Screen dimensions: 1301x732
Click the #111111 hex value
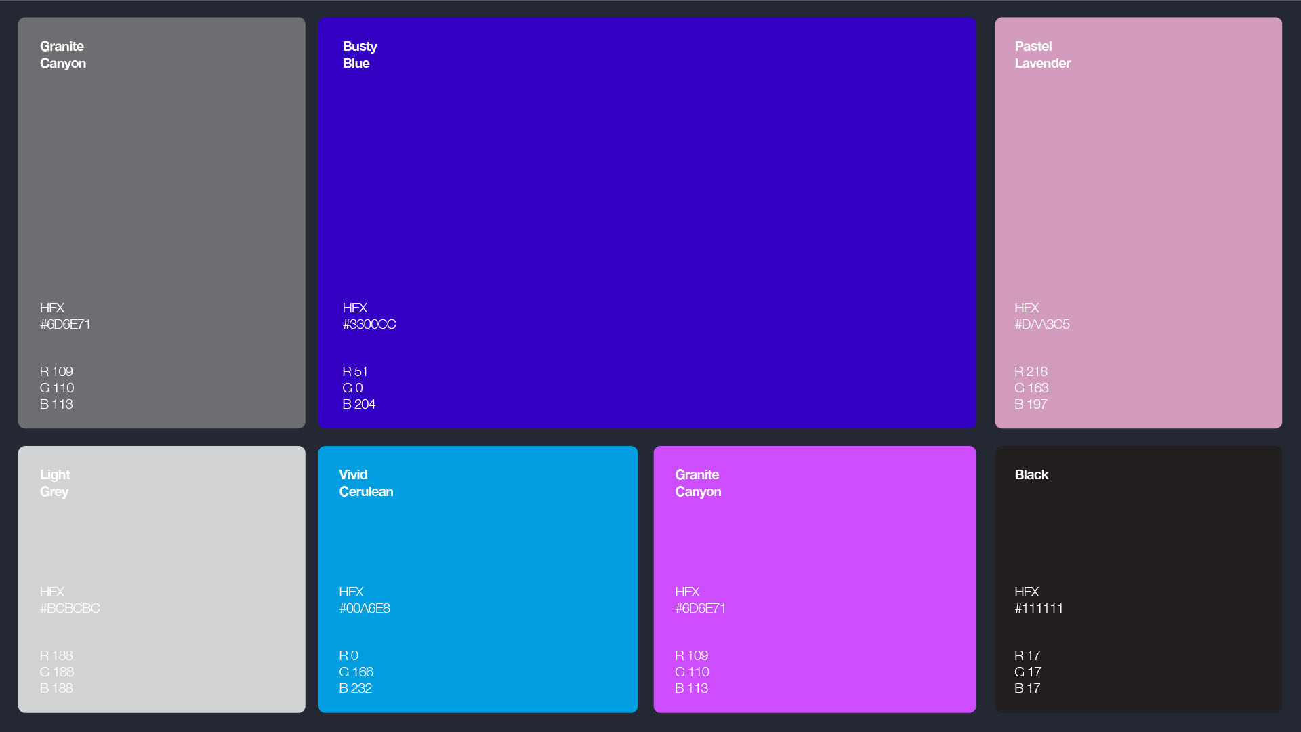click(1039, 609)
